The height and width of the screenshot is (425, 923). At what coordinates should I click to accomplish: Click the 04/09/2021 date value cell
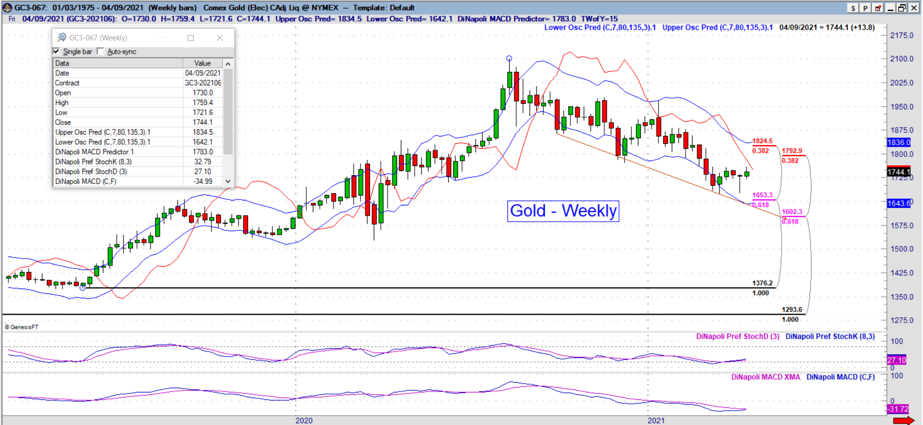[x=203, y=73]
